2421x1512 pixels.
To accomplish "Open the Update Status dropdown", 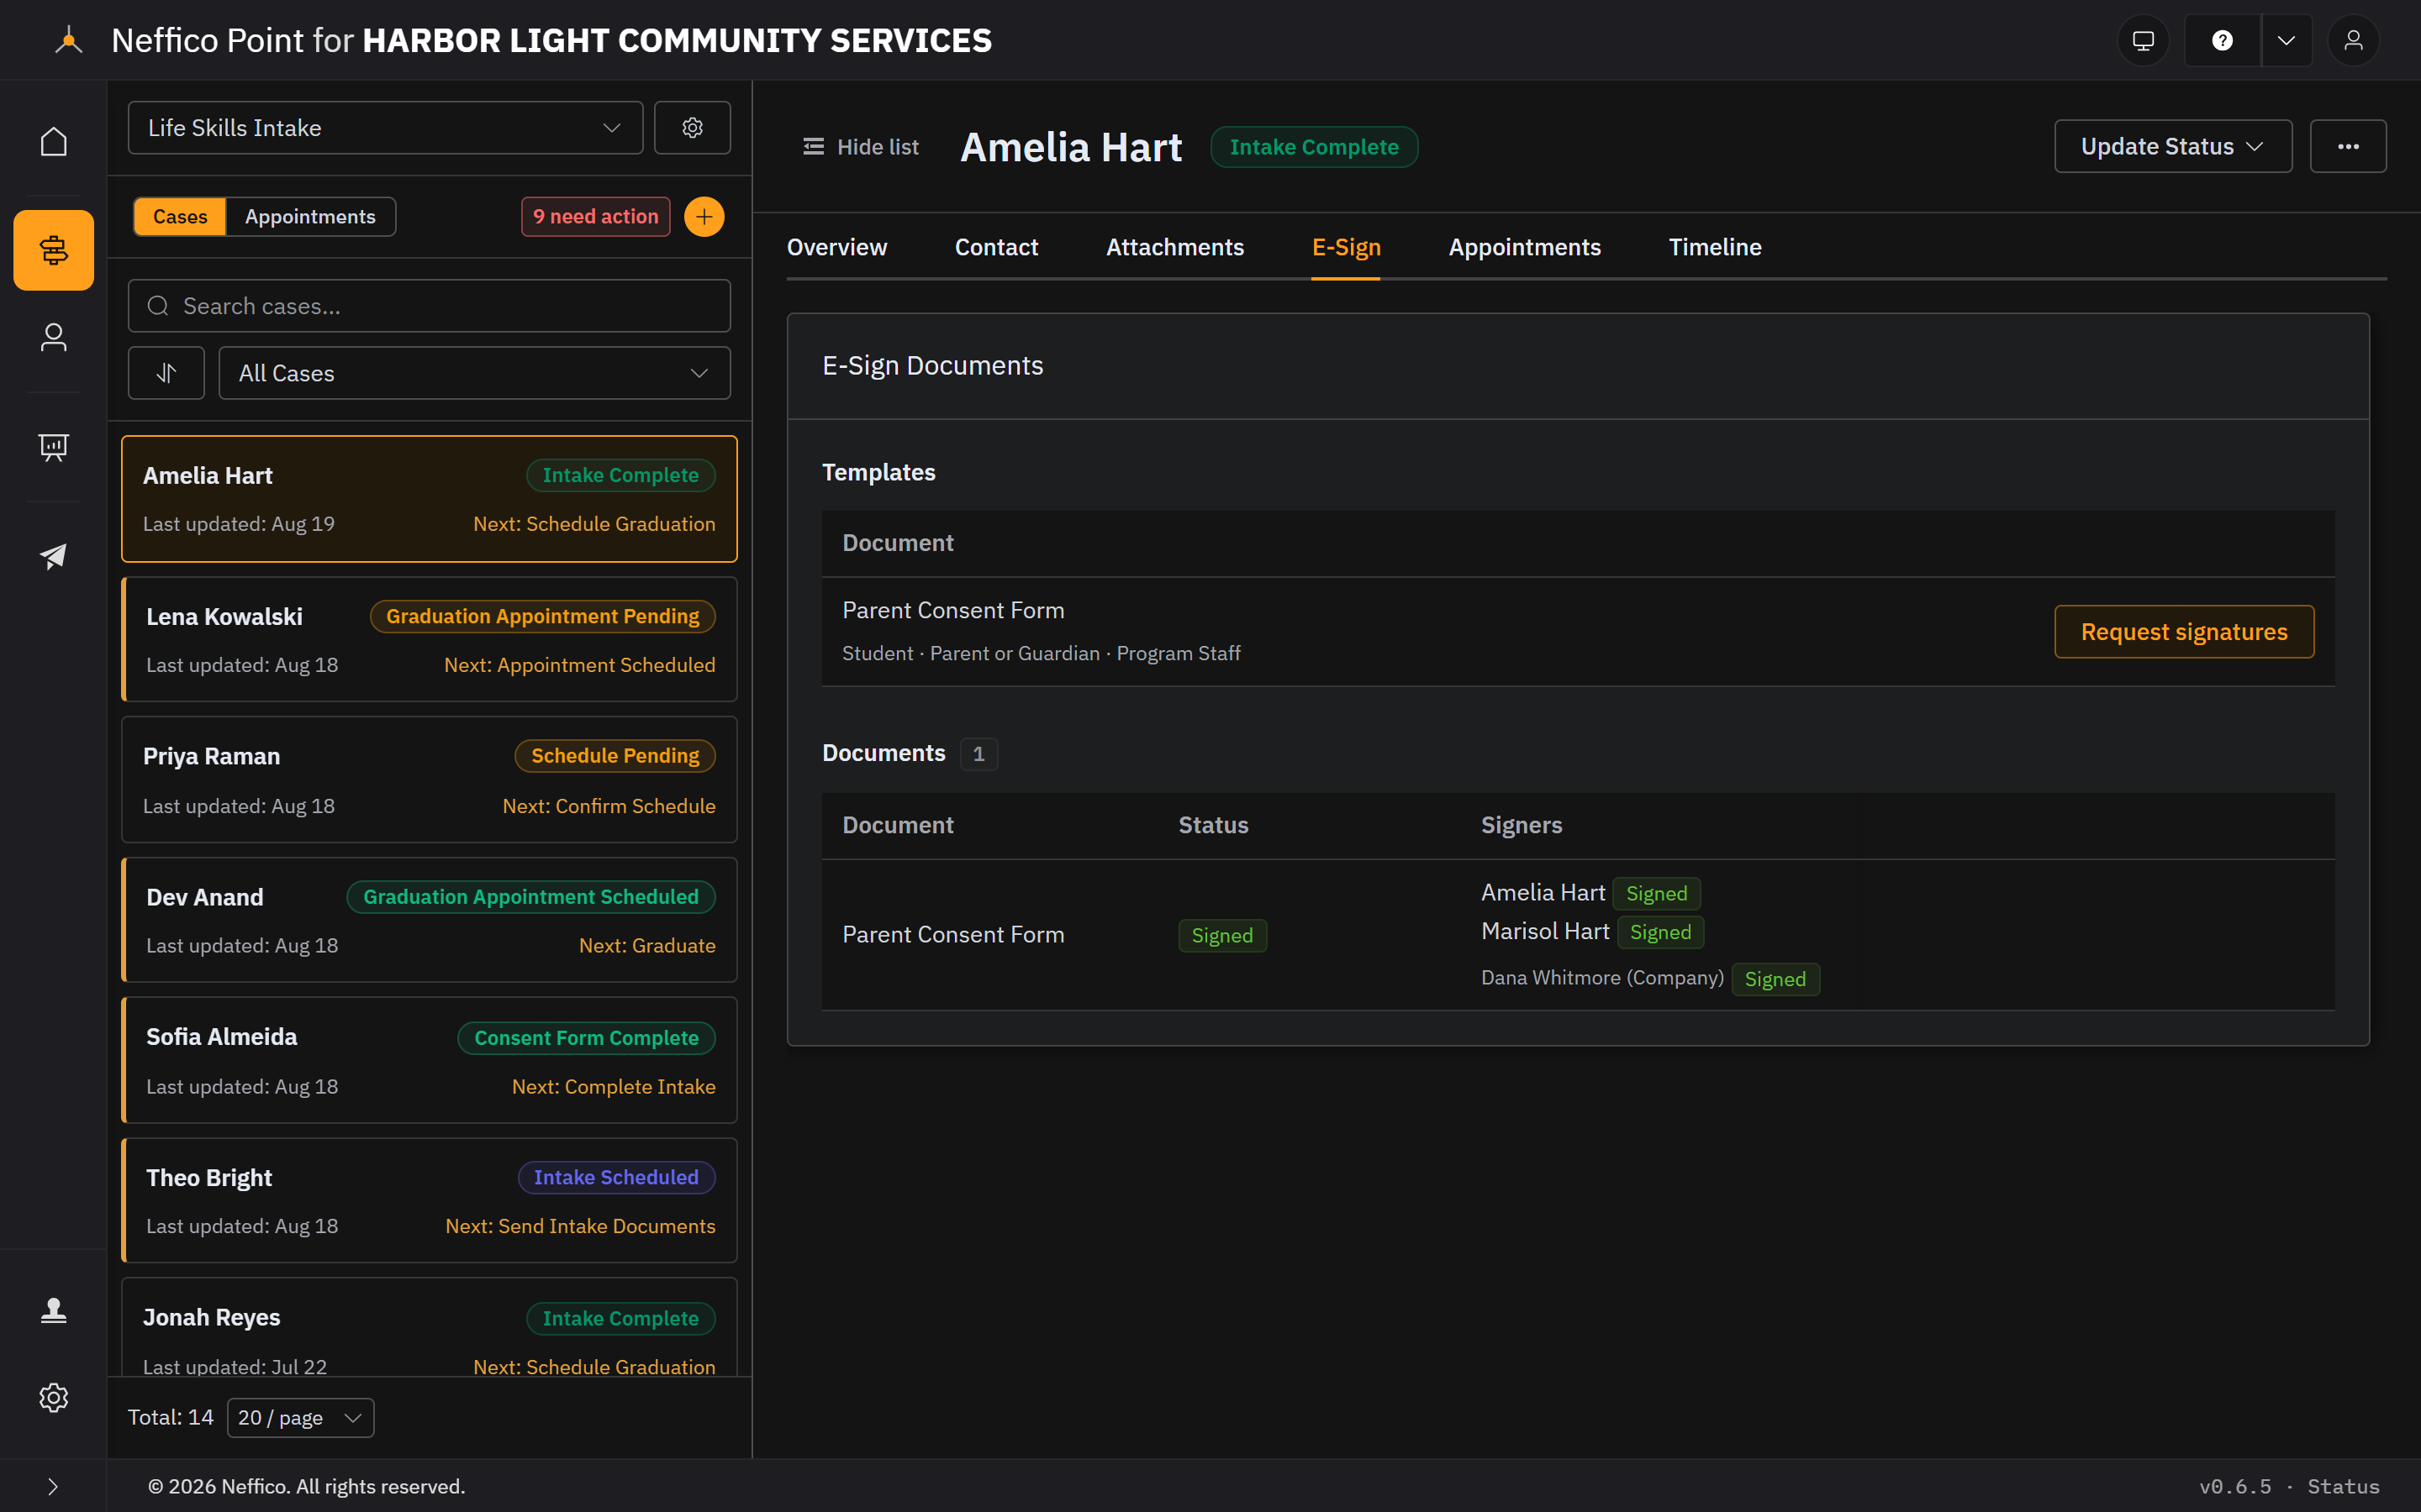I will [2173, 146].
